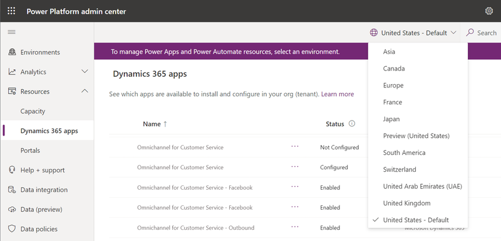Open more options for Configured Omnichannel row

coord(294,167)
